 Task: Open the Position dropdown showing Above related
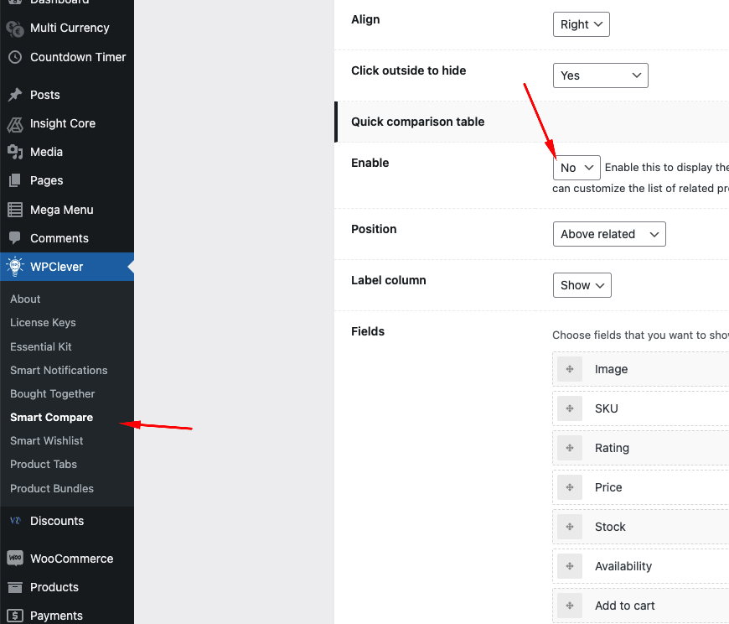pyautogui.click(x=609, y=234)
